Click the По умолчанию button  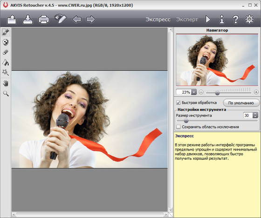(241, 103)
